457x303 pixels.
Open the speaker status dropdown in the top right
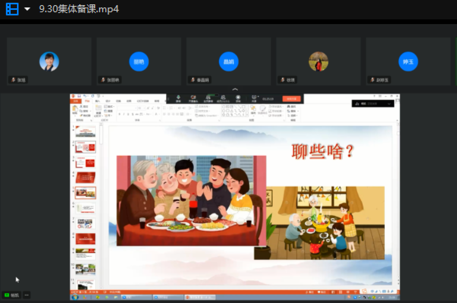click(x=373, y=103)
